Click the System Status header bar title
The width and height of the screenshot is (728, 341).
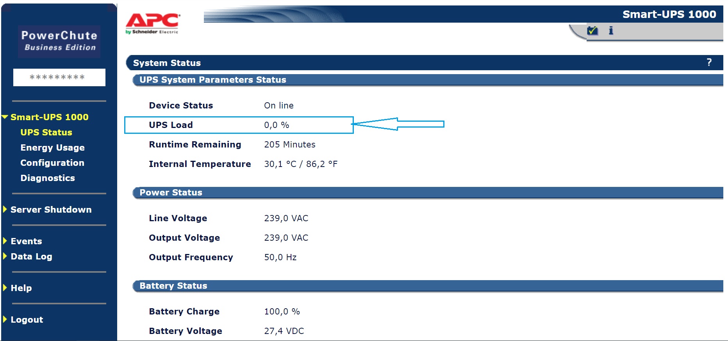point(167,63)
